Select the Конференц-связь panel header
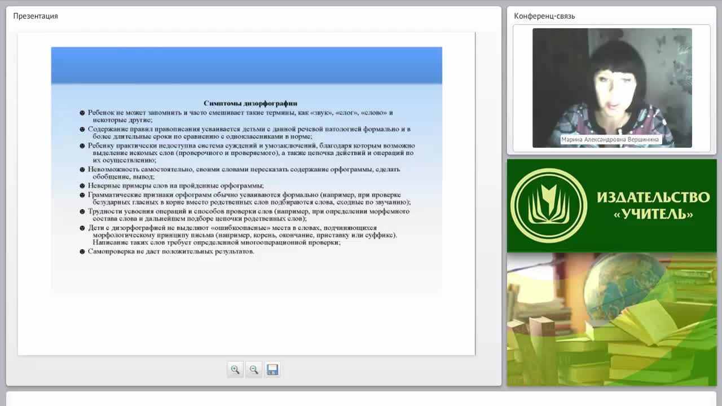 click(544, 16)
